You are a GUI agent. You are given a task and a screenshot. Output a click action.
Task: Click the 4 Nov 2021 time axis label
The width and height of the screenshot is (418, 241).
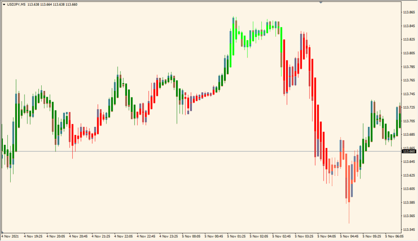[10, 236]
